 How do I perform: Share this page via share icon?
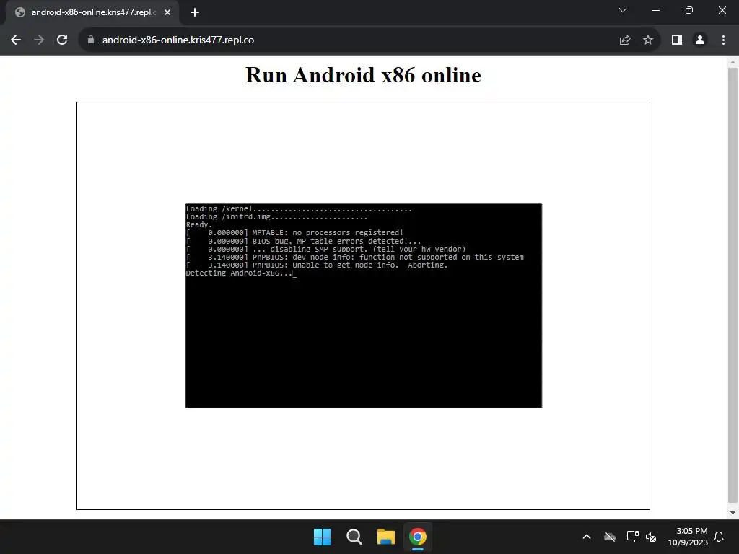click(x=625, y=40)
